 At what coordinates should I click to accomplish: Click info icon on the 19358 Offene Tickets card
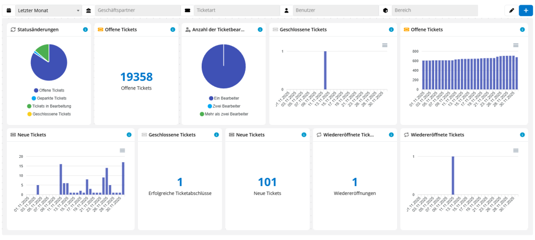pos(172,30)
